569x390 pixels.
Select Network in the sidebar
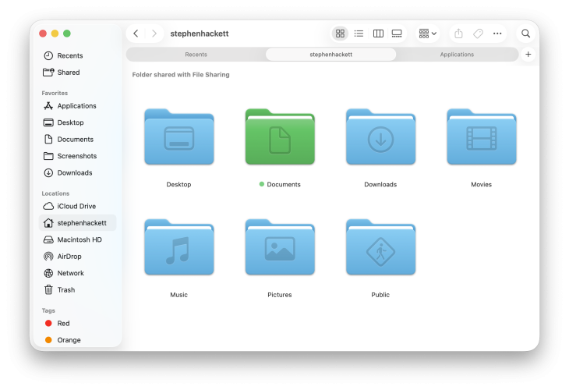(x=70, y=273)
